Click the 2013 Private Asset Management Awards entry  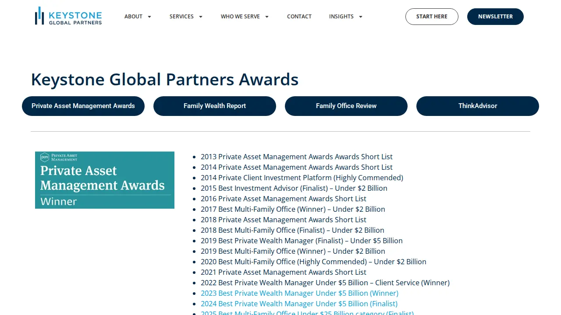[x=297, y=157]
